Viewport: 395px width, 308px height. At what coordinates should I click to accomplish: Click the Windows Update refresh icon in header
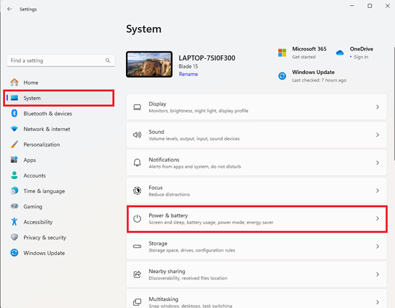click(x=282, y=76)
